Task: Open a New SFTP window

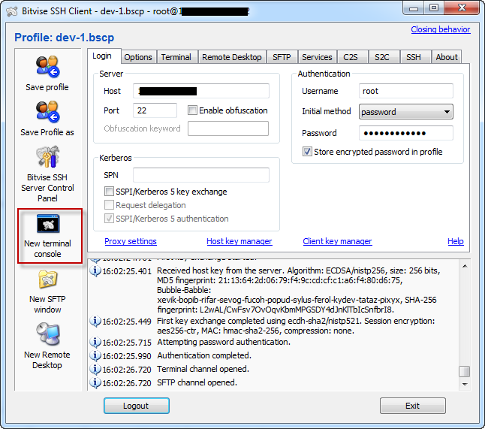Action: (x=47, y=292)
